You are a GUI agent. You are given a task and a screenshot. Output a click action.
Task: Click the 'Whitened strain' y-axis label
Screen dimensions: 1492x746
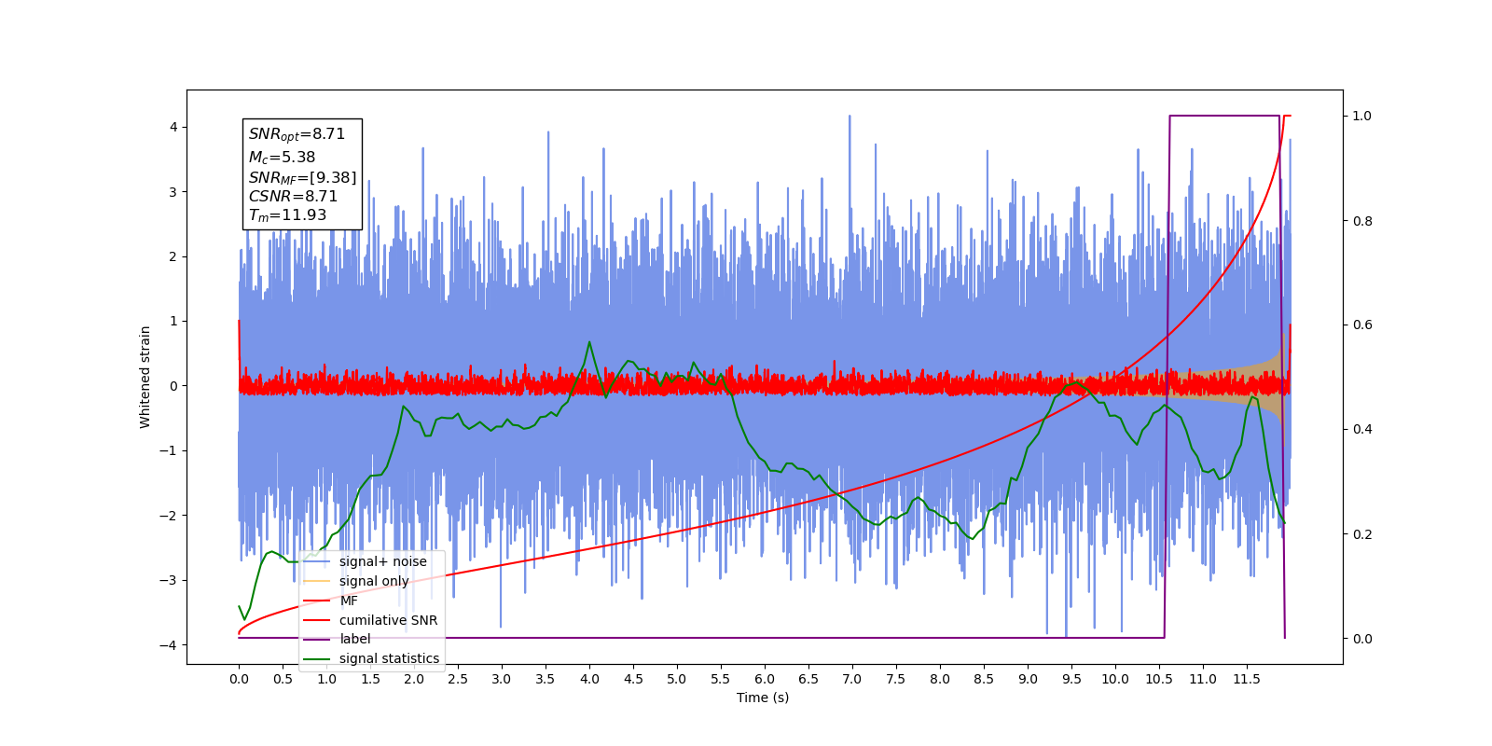coord(145,377)
